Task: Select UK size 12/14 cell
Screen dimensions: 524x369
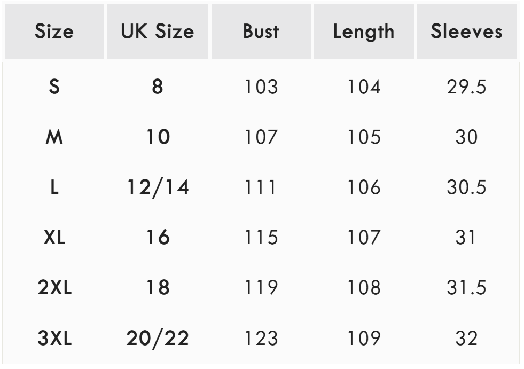Action: coord(158,187)
